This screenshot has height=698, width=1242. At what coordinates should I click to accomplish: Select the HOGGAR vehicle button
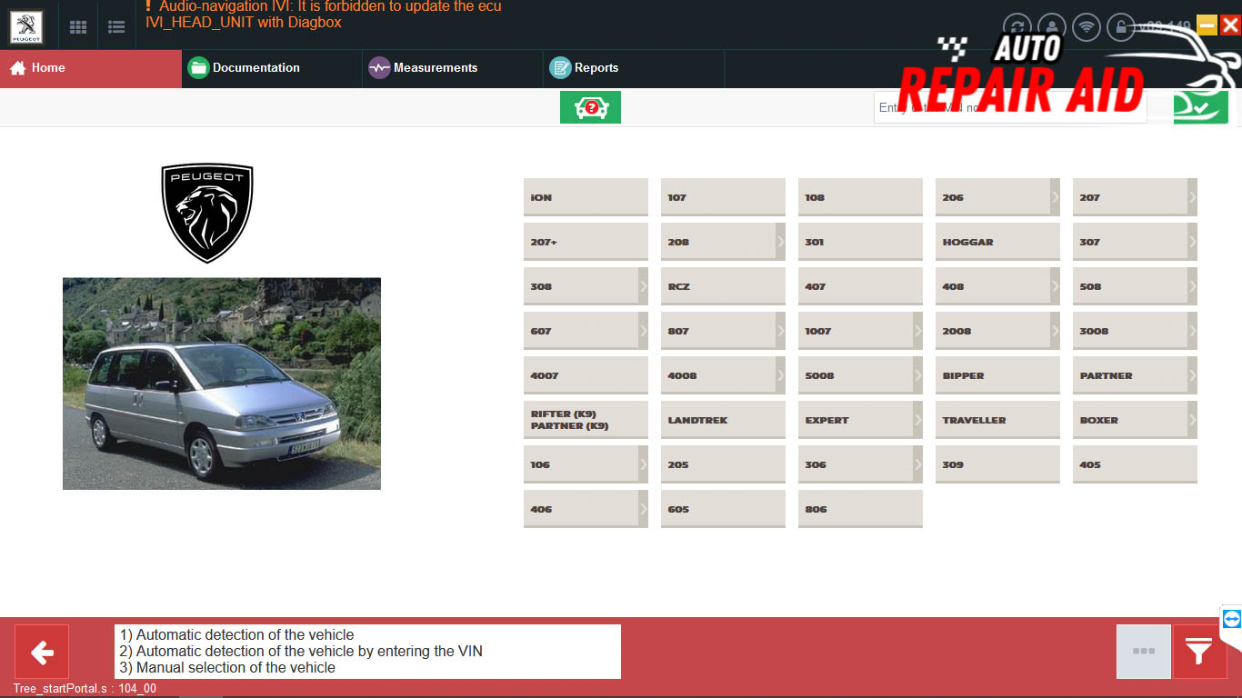pos(997,242)
